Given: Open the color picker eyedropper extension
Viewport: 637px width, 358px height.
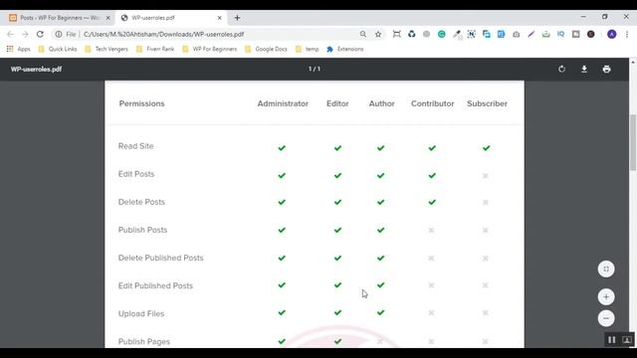Looking at the screenshot, I should pos(457,35).
